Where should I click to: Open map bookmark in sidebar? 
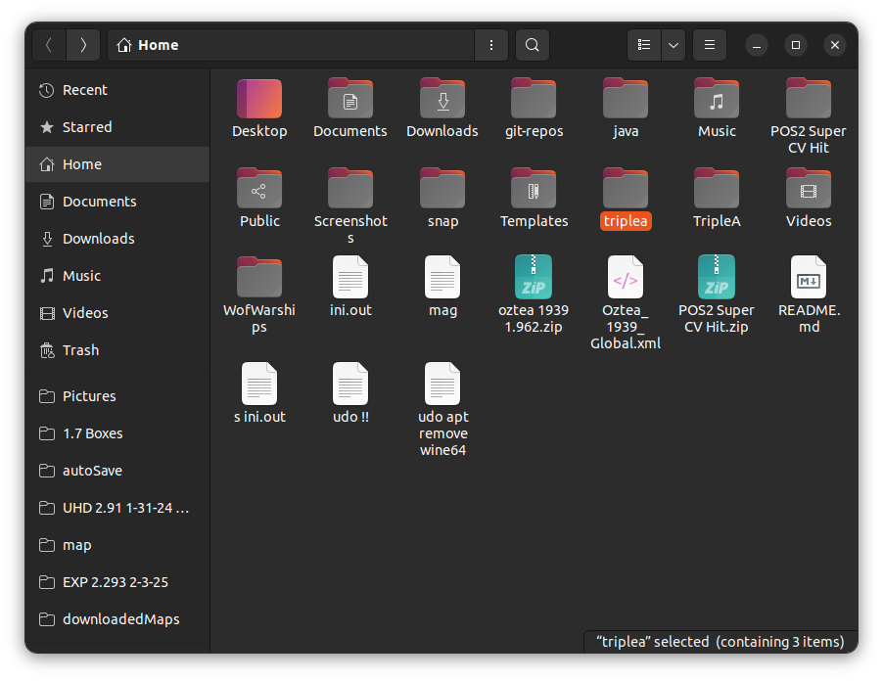(117, 545)
